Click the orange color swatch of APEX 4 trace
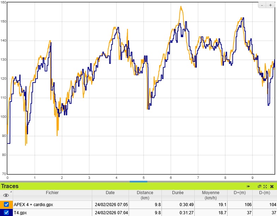Viewport: 277px width, 216px height. 2,204
